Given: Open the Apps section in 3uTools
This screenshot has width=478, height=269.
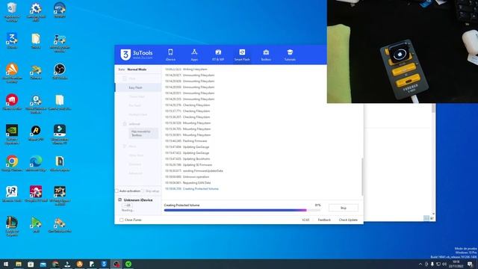Looking at the screenshot, I should (x=194, y=55).
